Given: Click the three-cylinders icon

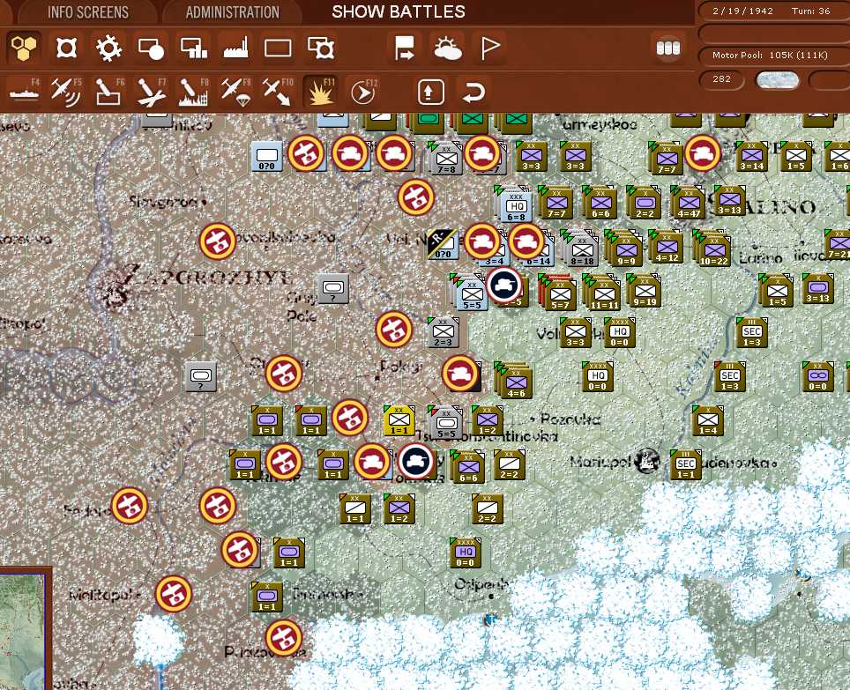Looking at the screenshot, I should (x=667, y=48).
